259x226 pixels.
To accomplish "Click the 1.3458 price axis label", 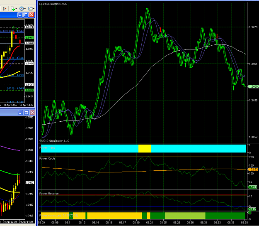I will [x=253, y=101].
